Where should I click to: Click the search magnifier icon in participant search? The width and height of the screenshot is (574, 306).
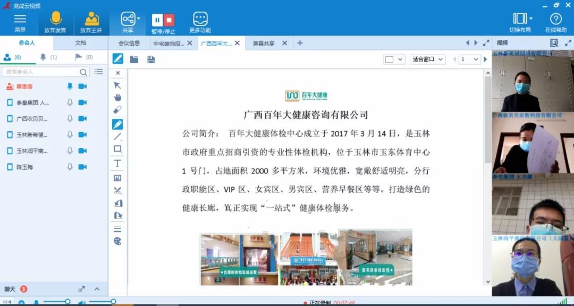84,72
